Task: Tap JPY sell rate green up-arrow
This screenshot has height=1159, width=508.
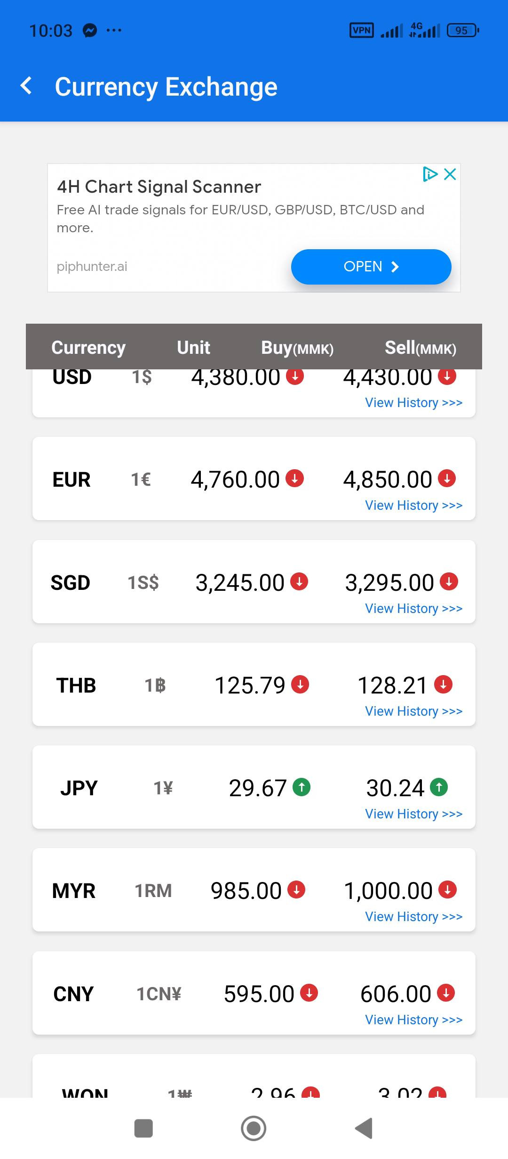Action: click(x=439, y=787)
